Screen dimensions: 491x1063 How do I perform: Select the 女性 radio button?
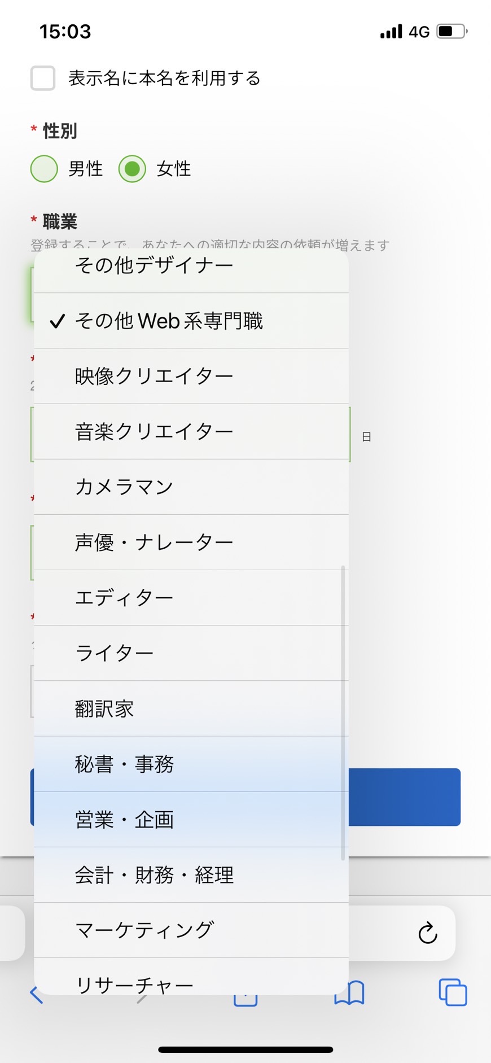pyautogui.click(x=132, y=169)
